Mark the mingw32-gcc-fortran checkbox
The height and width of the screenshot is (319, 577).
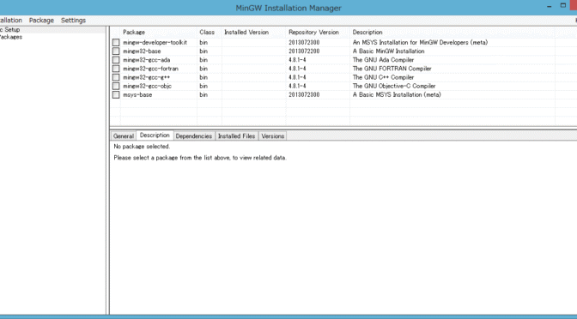click(116, 69)
